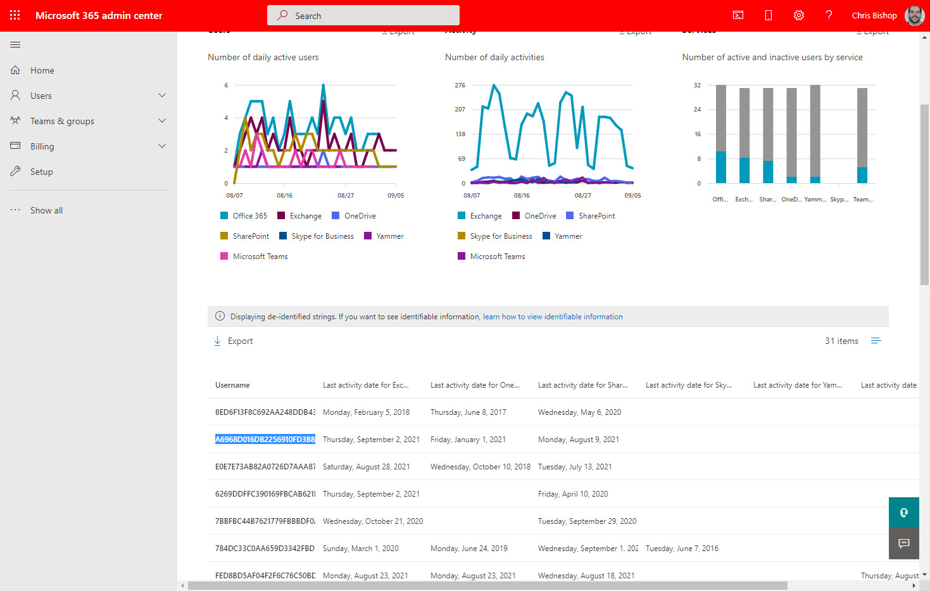Click the Teams bar in services chart
Screen dimensions: 930x591
coord(862,136)
